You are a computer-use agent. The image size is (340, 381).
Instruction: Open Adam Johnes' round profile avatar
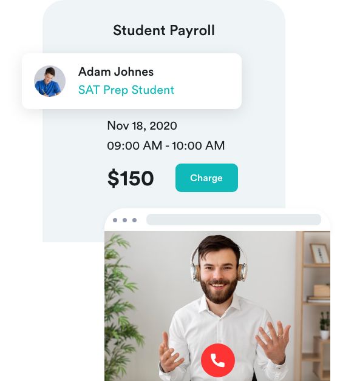(x=50, y=81)
